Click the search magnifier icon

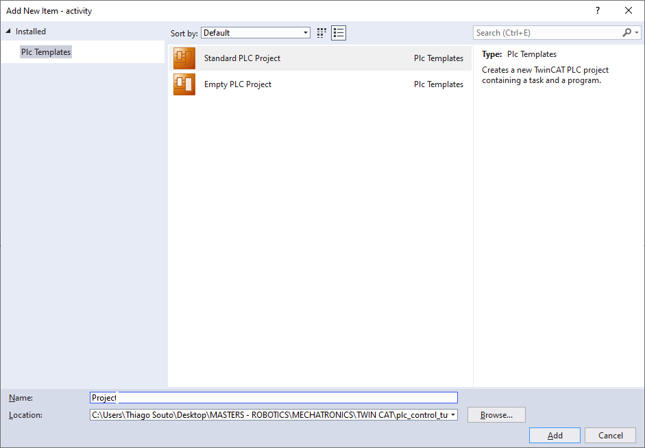[626, 33]
